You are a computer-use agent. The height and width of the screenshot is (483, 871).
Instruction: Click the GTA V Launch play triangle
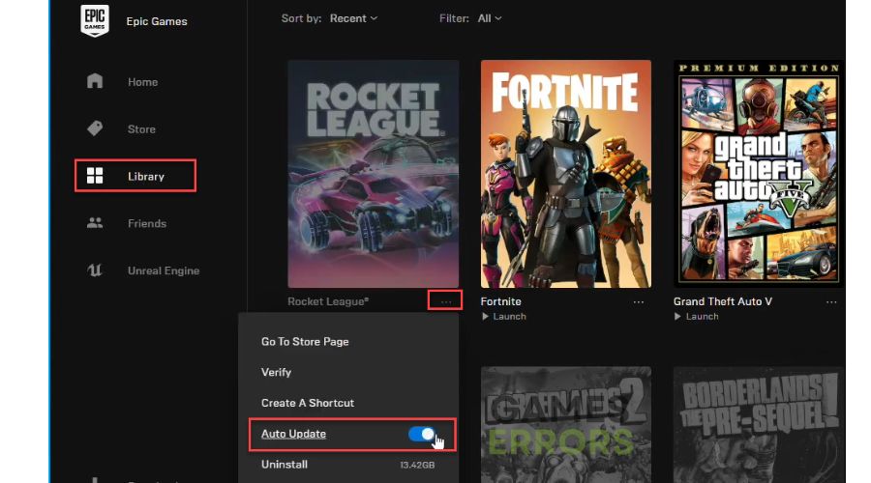tap(677, 317)
